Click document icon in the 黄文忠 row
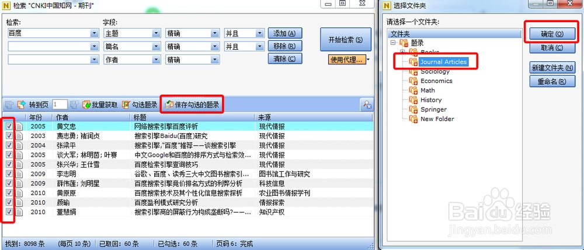 click(19, 126)
